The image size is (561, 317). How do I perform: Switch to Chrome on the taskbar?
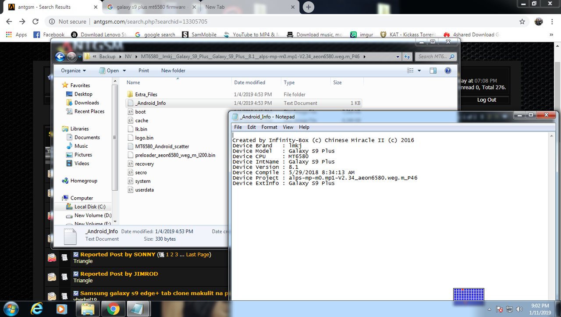pos(113,309)
